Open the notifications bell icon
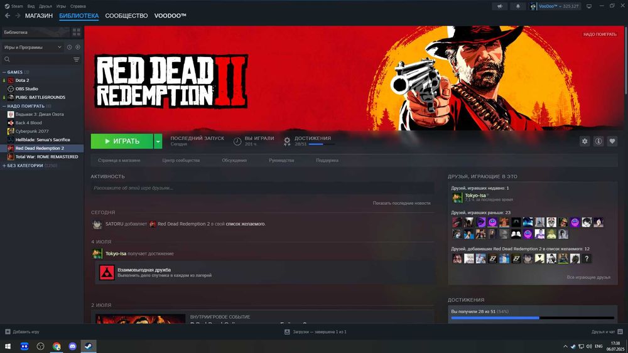Screen dimensions: 628x353 point(518,6)
